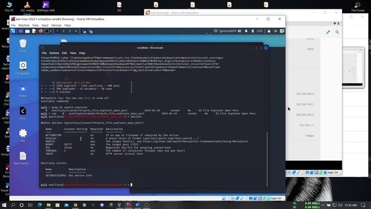Click the Windows taskbar clock showing 11:35 AM
Image resolution: width=371 pixels, height=209 pixels.
(x=351, y=205)
